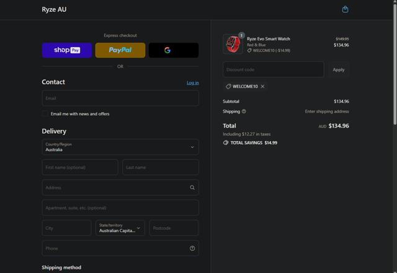Click the Ryze Evo Smart Watch title
This screenshot has width=397, height=273.
pyautogui.click(x=269, y=38)
